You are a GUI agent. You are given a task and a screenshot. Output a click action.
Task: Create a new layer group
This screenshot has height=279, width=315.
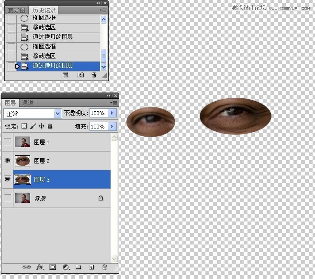(79, 267)
